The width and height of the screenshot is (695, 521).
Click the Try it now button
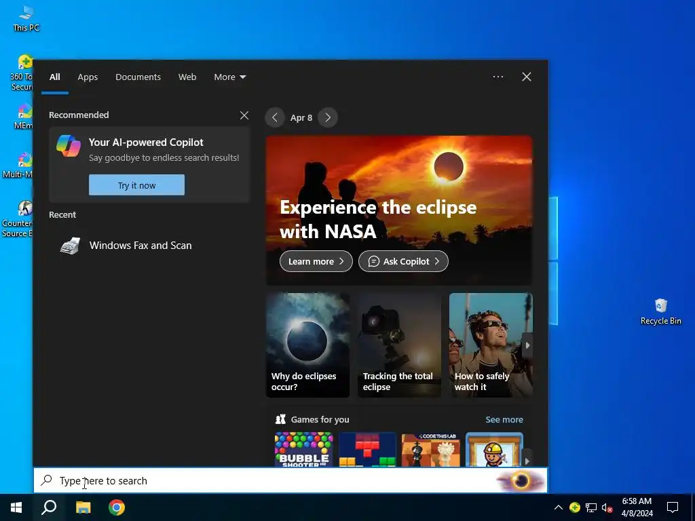(x=136, y=185)
